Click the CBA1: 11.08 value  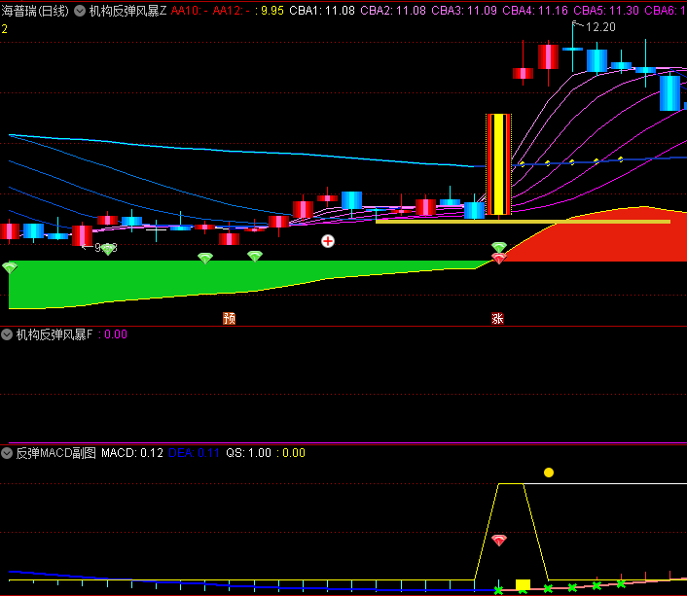click(x=322, y=11)
